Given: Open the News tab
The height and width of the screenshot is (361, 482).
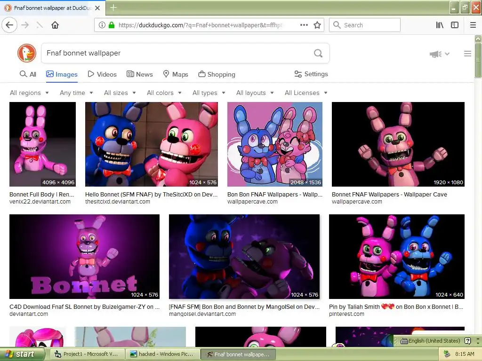Looking at the screenshot, I should (139, 74).
